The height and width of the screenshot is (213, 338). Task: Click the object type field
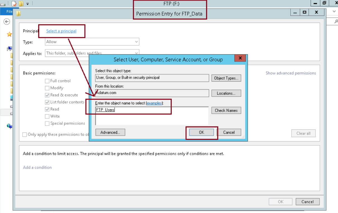(x=152, y=78)
